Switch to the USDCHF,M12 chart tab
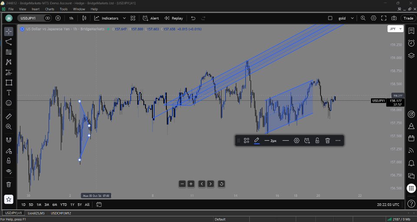 pos(61,213)
